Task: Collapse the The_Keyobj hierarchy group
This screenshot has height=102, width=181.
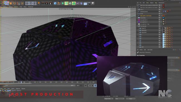Action: [138, 26]
